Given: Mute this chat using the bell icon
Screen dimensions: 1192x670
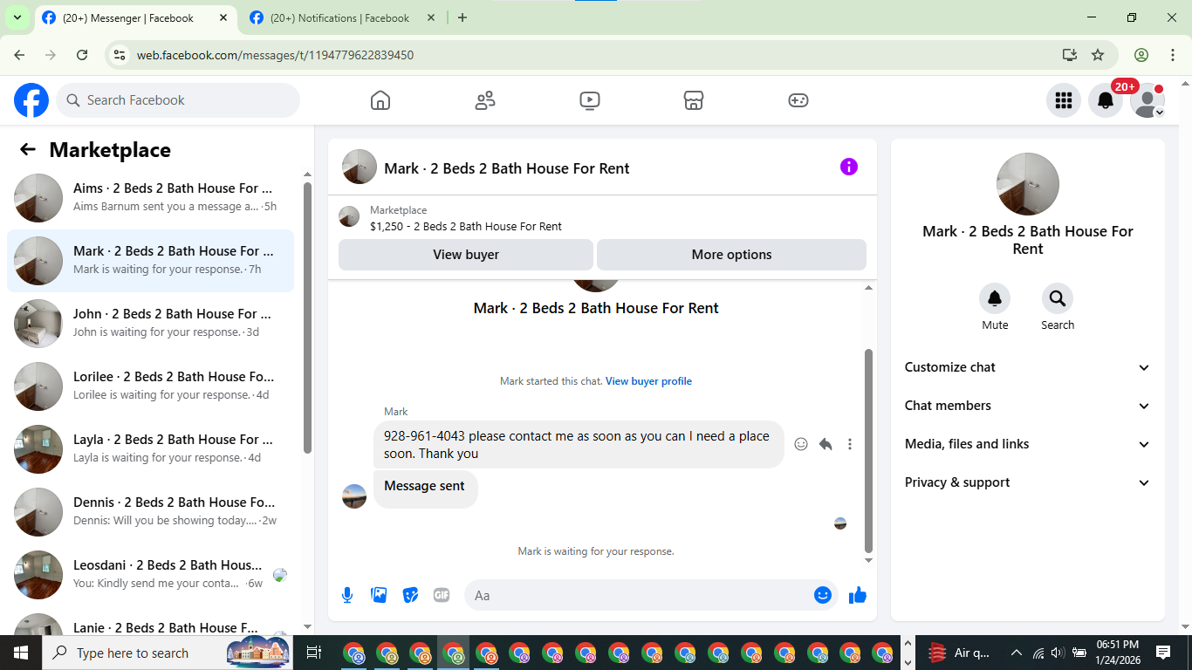Looking at the screenshot, I should pyautogui.click(x=995, y=298).
